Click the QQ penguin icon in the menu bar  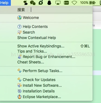tap(49, 3)
